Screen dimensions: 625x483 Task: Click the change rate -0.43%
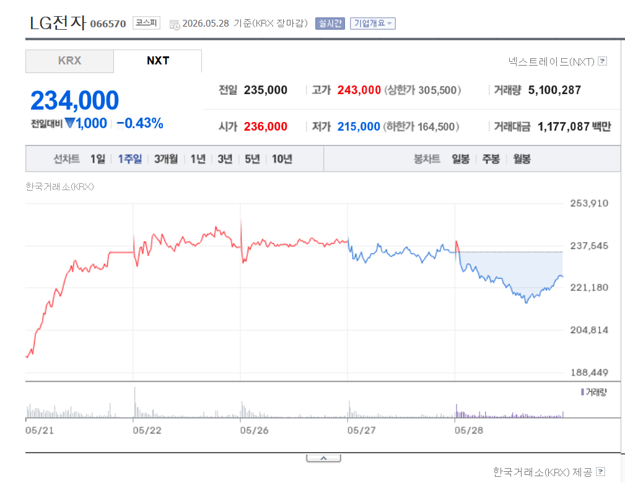point(140,124)
